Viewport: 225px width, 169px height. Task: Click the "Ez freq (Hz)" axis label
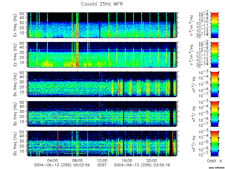[15, 55]
